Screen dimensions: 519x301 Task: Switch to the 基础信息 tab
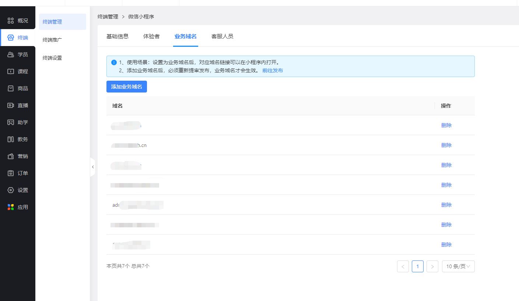pos(117,36)
